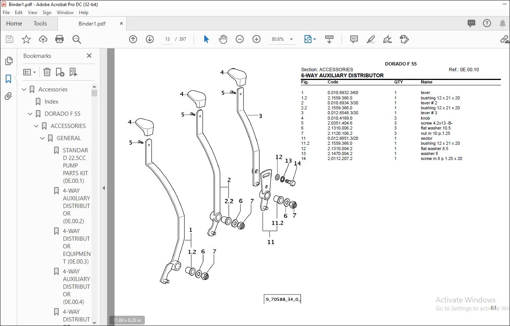Open 4-WAY AUXILIARY DISTRIBUTOR (0E.00.4) bookmark
The width and height of the screenshot is (510, 326).
pos(76,287)
